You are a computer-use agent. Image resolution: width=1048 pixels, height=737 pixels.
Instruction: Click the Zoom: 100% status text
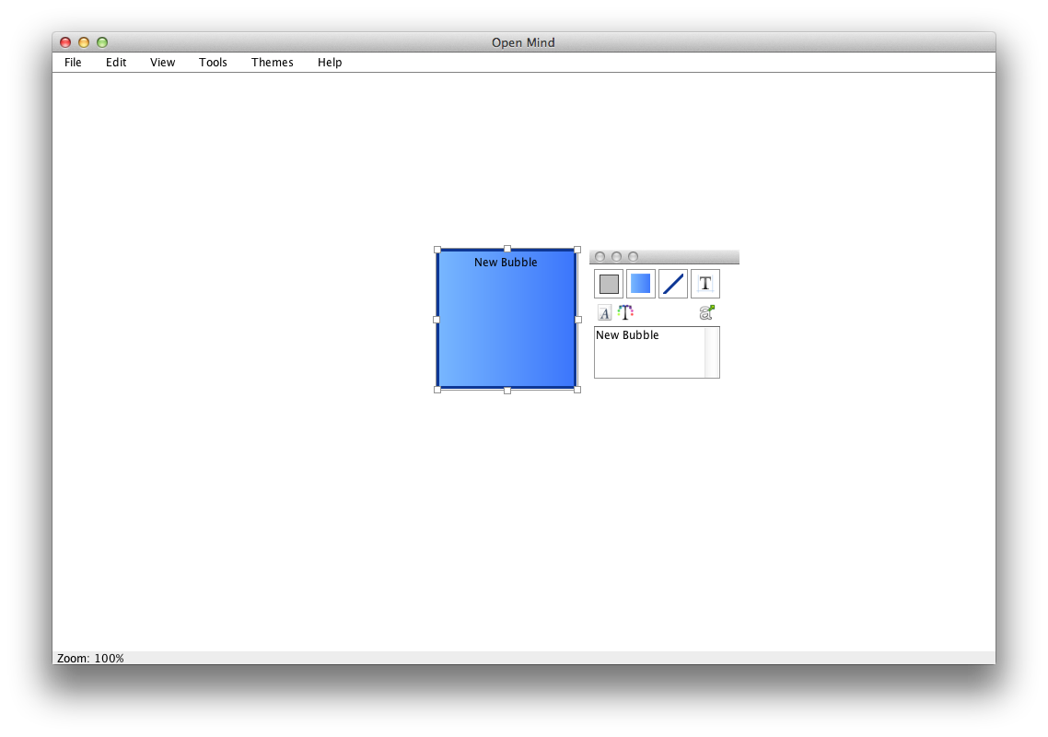(x=90, y=658)
